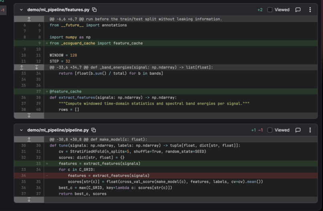Expand lines below features.py last hunk

point(29,115)
